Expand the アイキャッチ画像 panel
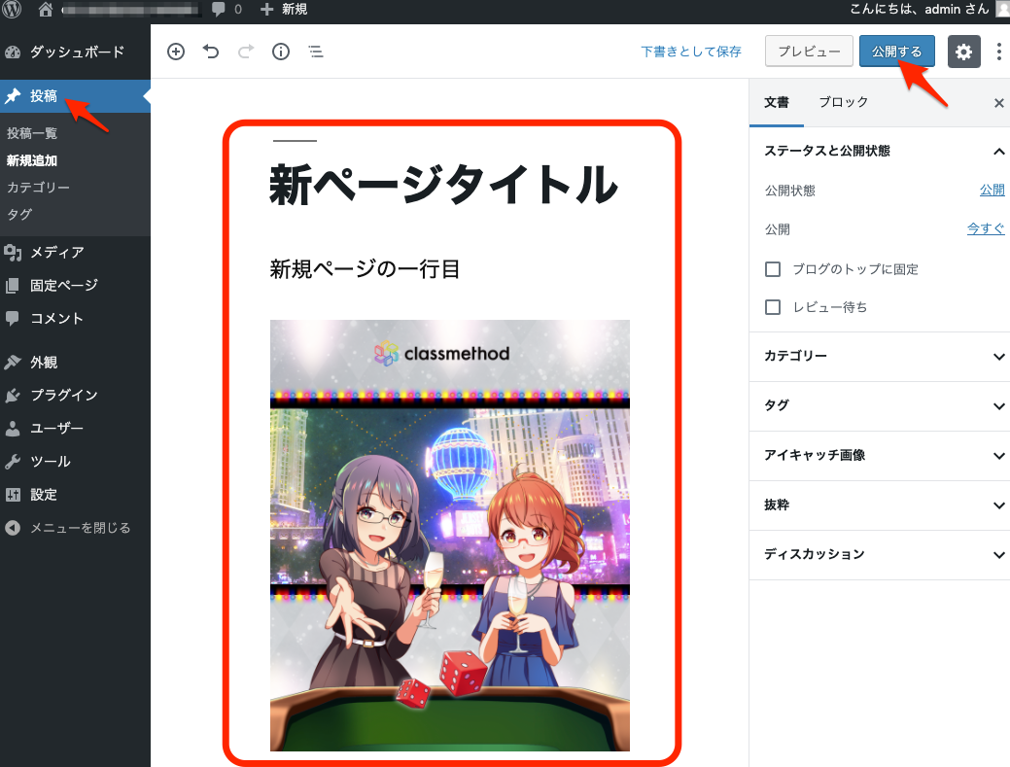 [x=878, y=456]
